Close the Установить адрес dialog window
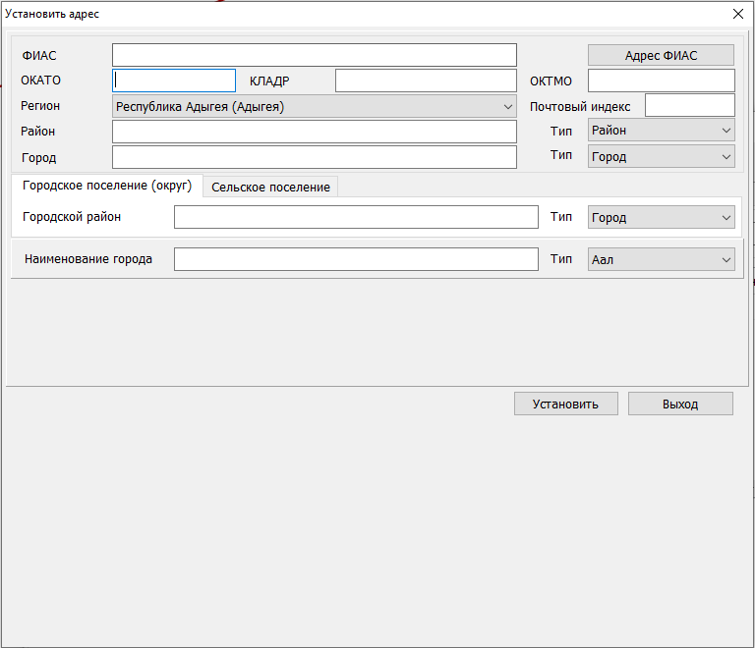 (737, 14)
